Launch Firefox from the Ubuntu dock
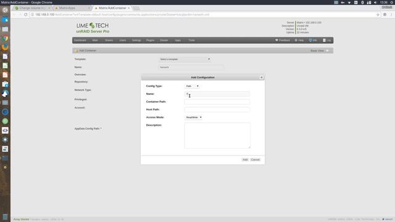The width and height of the screenshot is (395, 222). [5, 47]
